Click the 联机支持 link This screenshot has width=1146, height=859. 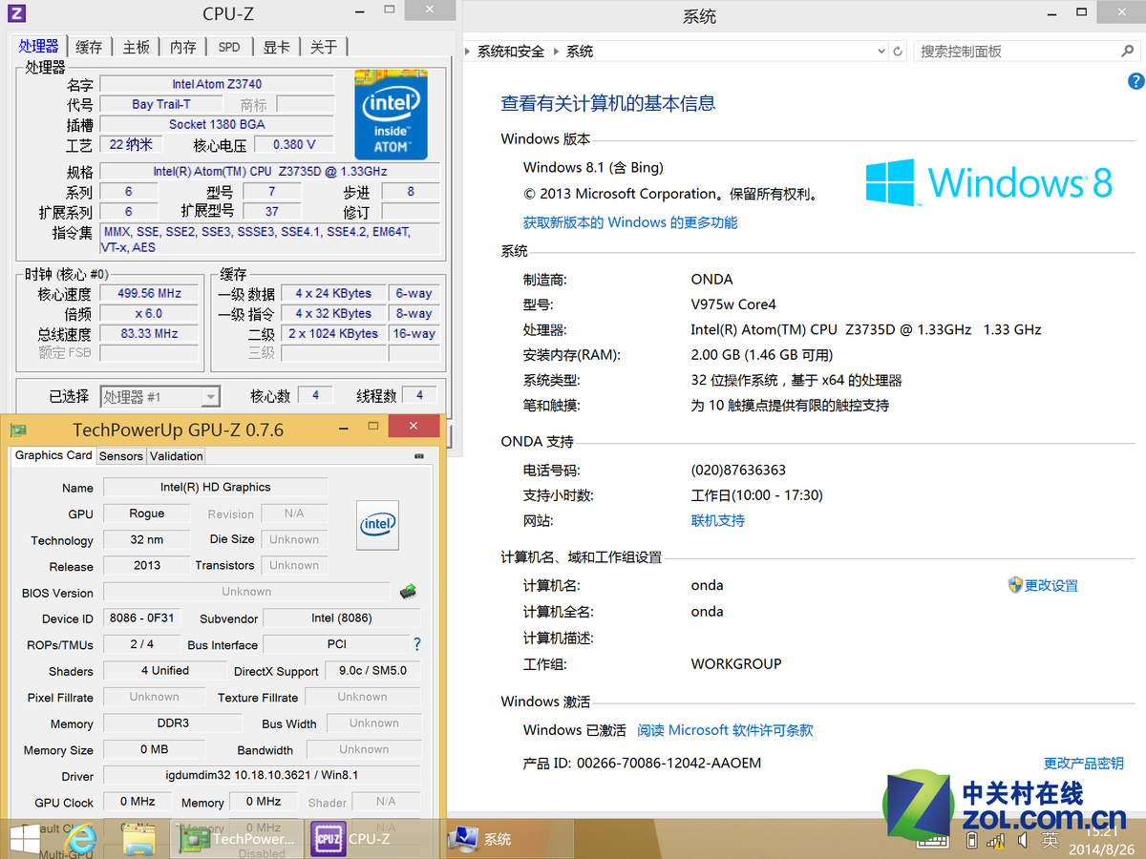[717, 520]
